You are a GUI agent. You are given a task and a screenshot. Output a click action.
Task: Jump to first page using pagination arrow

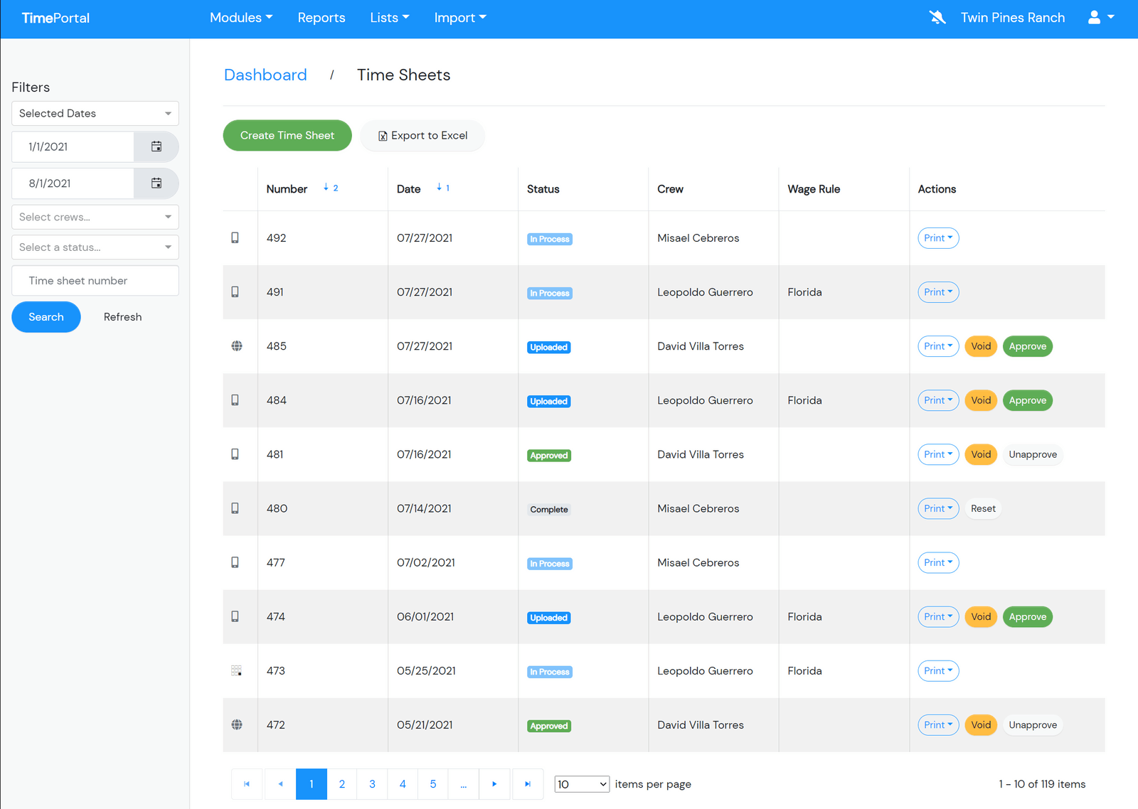[247, 783]
